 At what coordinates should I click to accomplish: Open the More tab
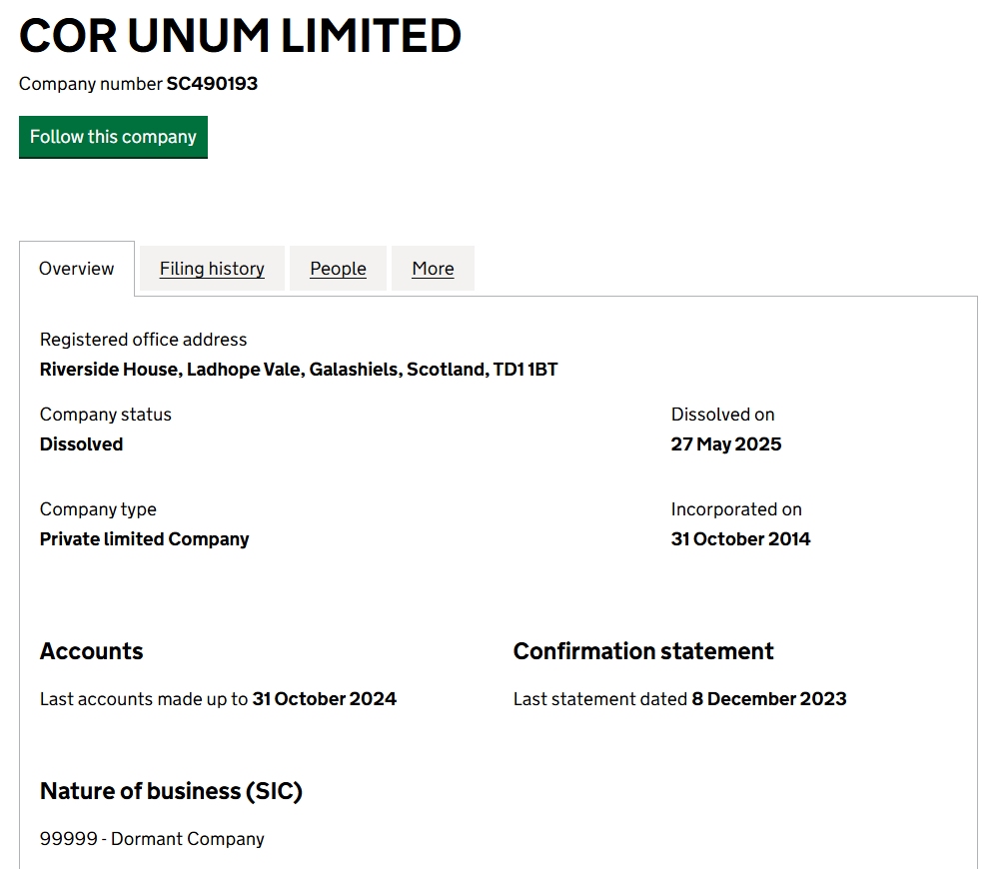(433, 269)
